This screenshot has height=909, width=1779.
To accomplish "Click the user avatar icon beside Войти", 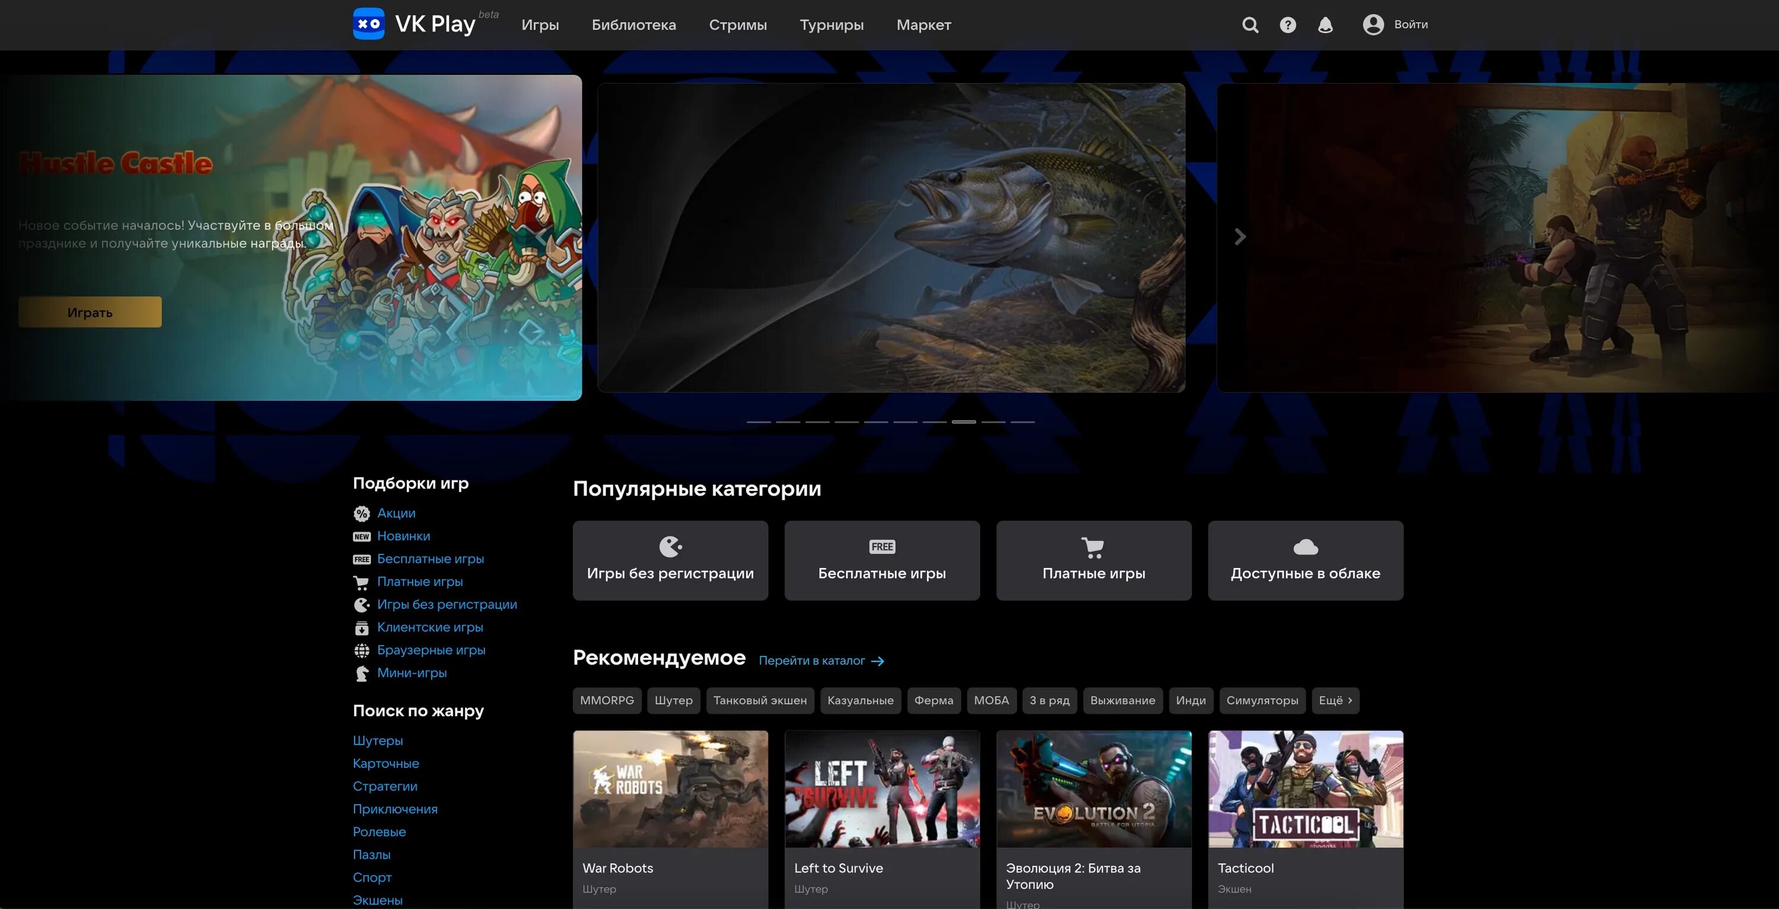I will 1373,25.
